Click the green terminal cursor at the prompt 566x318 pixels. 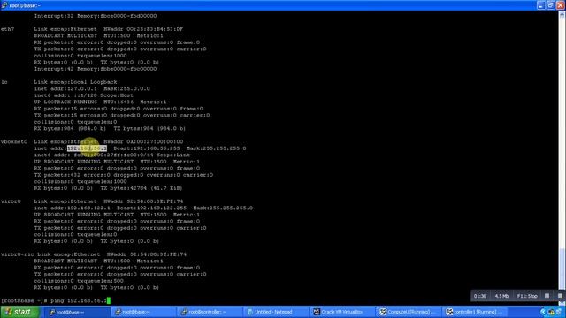[x=109, y=300]
